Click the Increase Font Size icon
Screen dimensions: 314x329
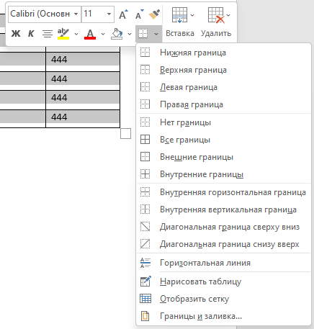pyautogui.click(x=123, y=14)
